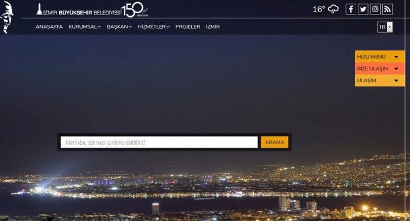Screen dimensions: 410x221
Task: Click the 'Merhaba, size nasıl yardımcı olabiliriz?' search field
Action: click(159, 143)
